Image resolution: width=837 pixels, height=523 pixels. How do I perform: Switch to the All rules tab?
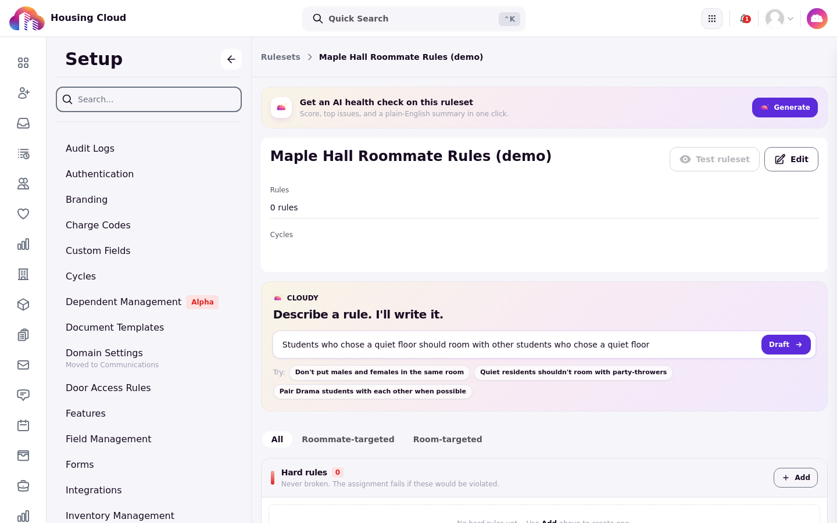277,439
